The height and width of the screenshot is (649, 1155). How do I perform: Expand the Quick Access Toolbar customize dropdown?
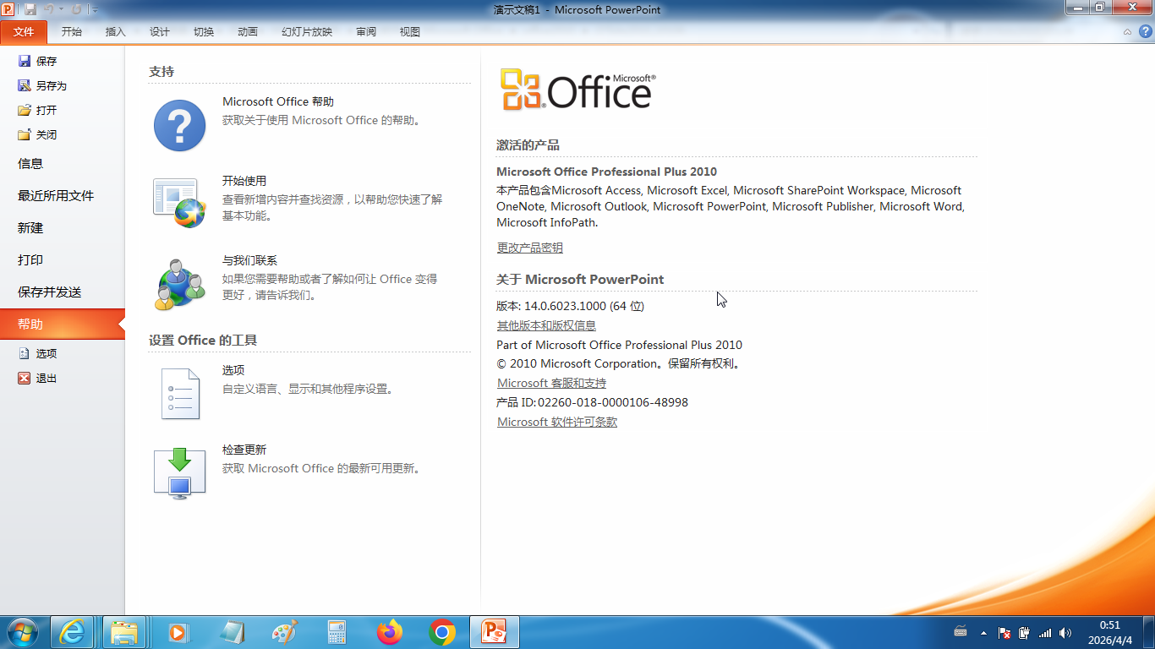(95, 10)
